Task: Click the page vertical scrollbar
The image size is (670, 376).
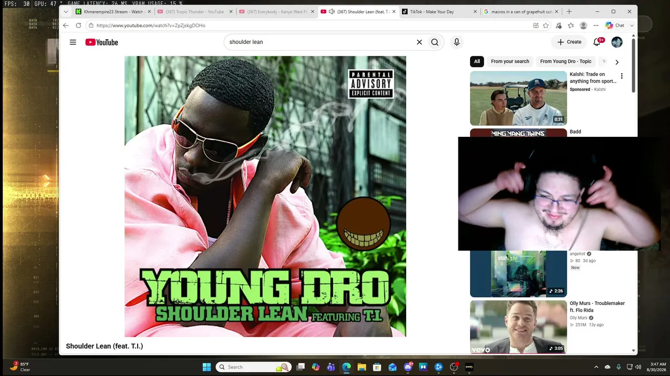Action: click(633, 65)
